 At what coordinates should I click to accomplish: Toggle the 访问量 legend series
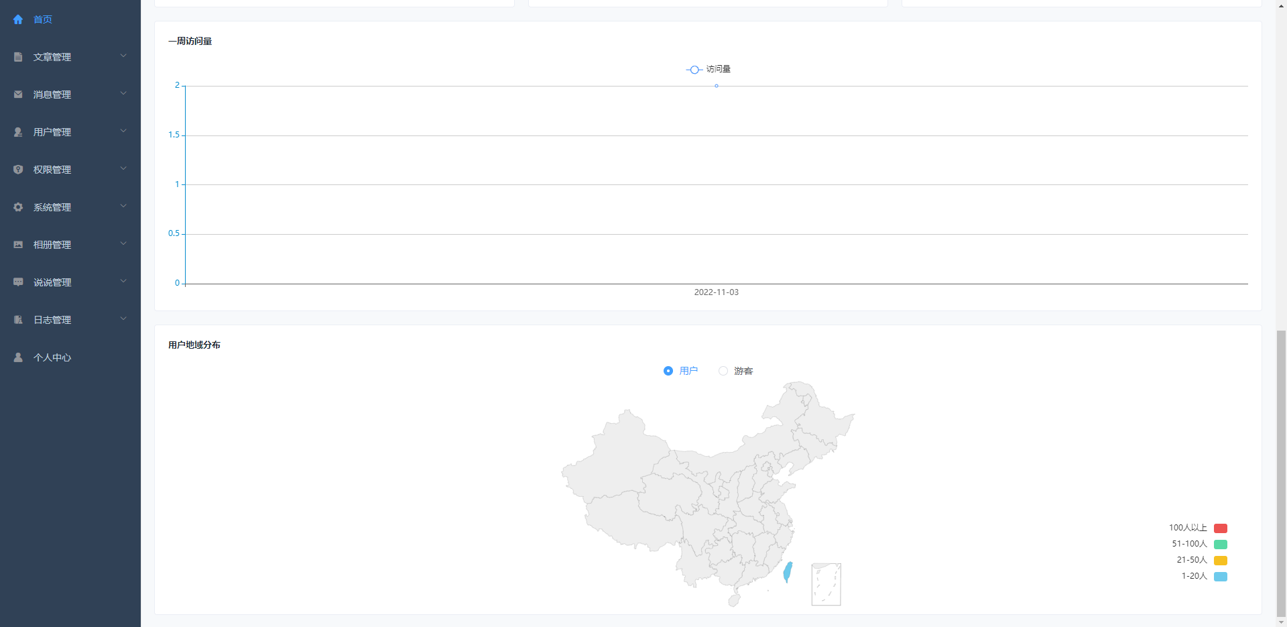pyautogui.click(x=708, y=69)
